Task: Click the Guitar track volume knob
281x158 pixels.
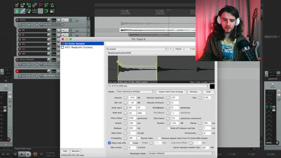Action: click(x=49, y=20)
